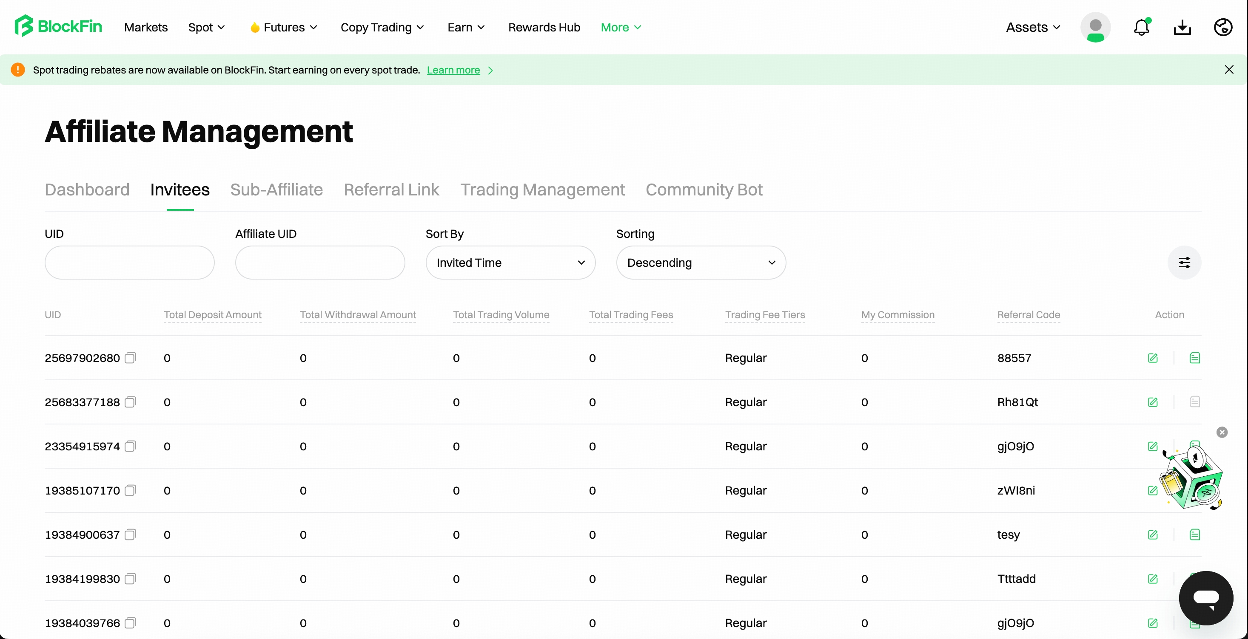The width and height of the screenshot is (1248, 639).
Task: Open the notifications bell icon
Action: tap(1141, 27)
